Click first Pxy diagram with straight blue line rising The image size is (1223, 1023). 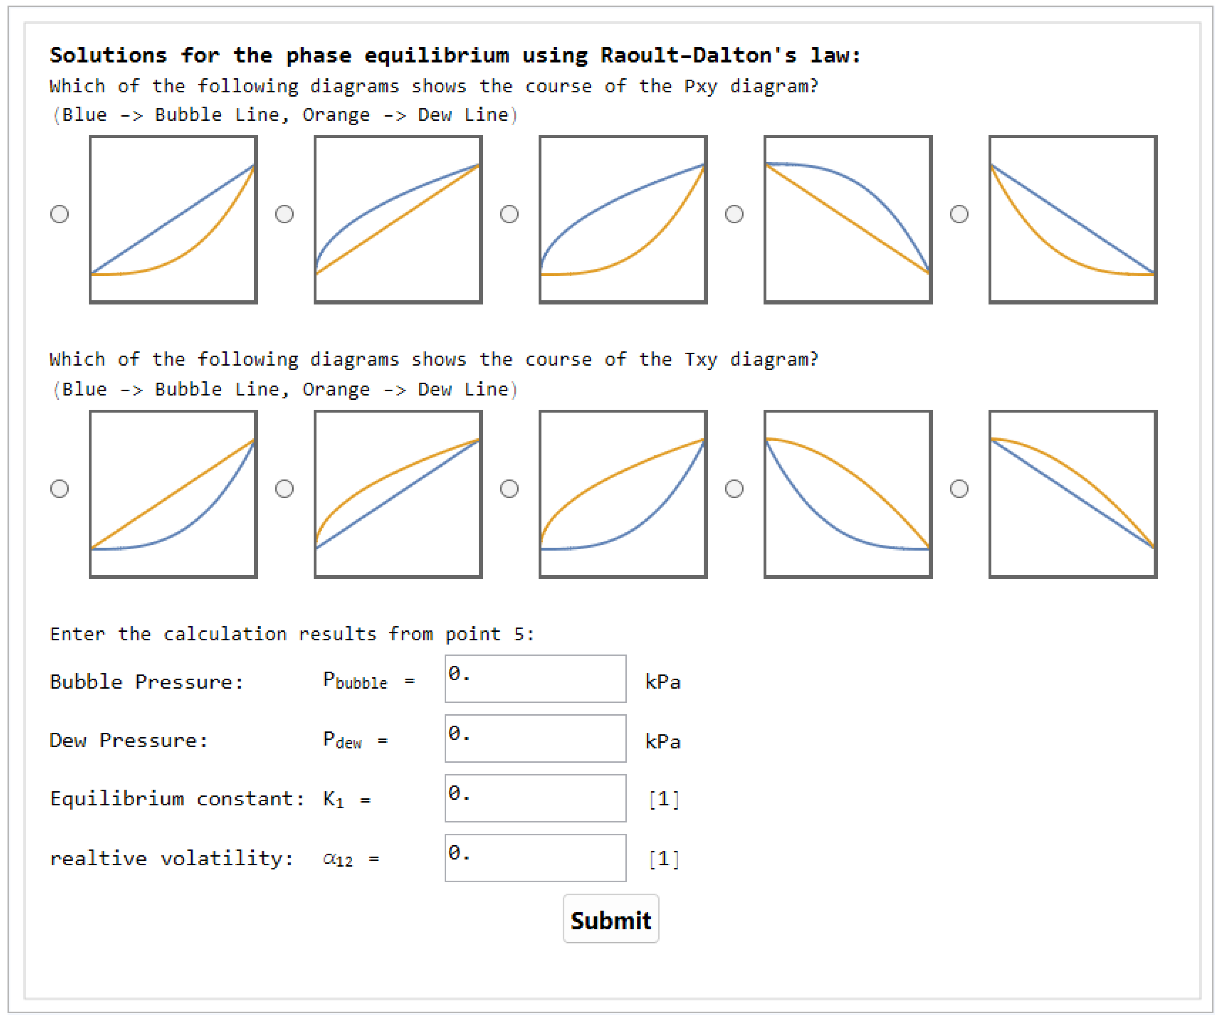[173, 220]
